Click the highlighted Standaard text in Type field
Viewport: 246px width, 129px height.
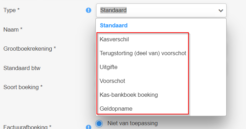[113, 10]
